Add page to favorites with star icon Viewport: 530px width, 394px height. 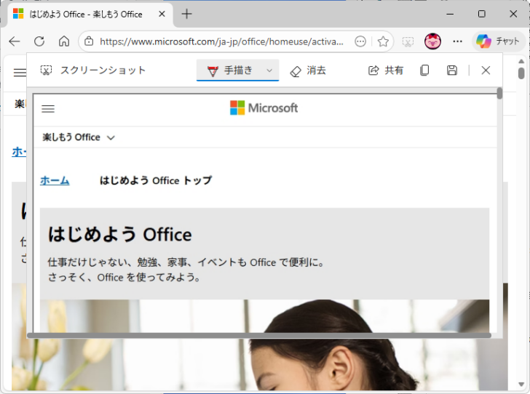pyautogui.click(x=383, y=41)
